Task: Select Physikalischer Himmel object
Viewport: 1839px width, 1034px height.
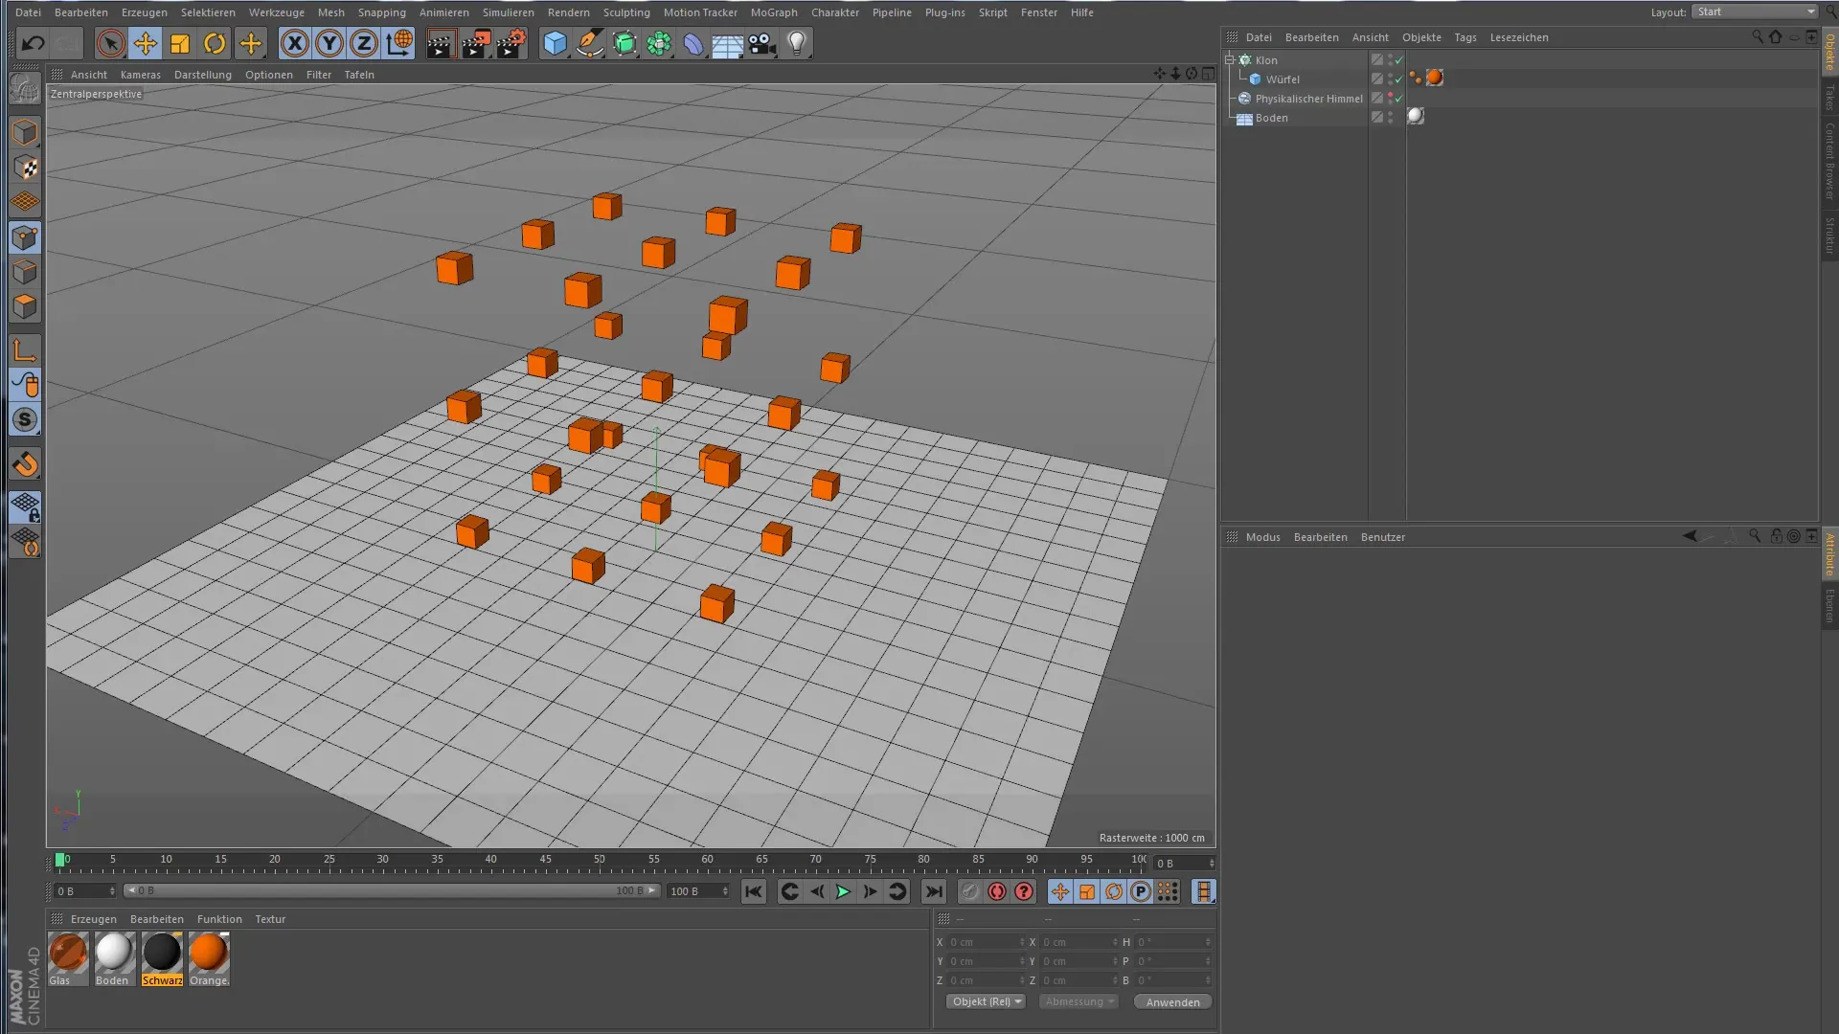Action: [1308, 99]
